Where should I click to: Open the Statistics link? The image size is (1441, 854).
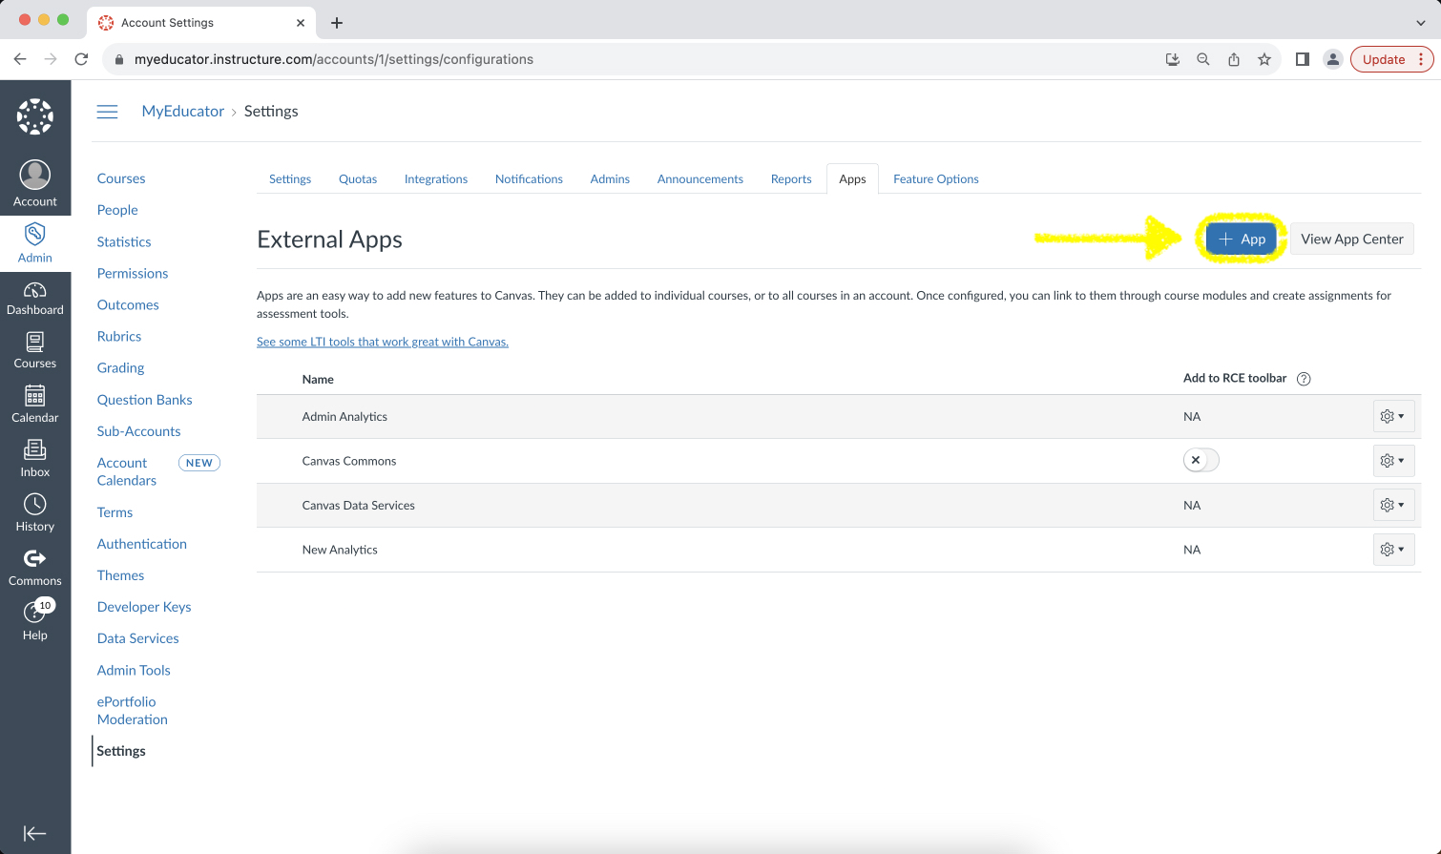coord(124,241)
